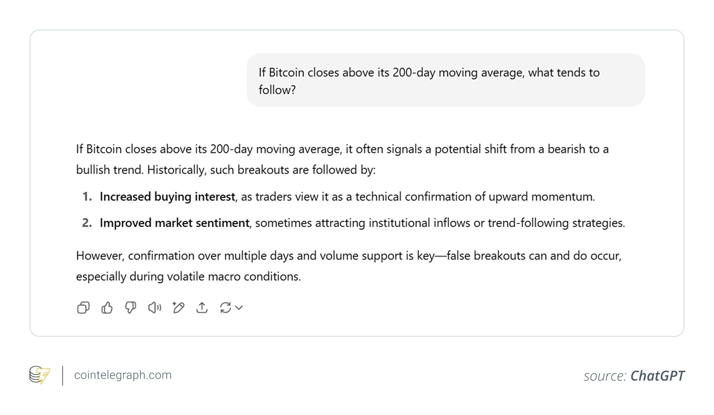This screenshot has width=714, height=415.
Task: Click the word 'source:' in footer
Action: [605, 376]
